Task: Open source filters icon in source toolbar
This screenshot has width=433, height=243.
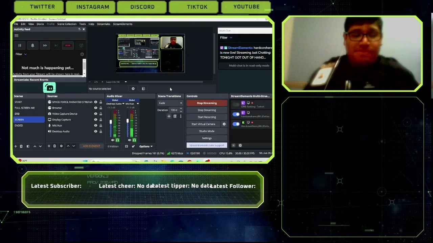Action: [x=143, y=89]
